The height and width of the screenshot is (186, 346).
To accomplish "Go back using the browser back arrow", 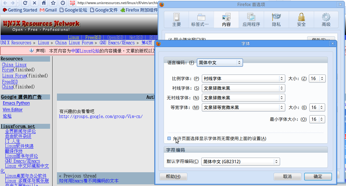I will 5,3.
